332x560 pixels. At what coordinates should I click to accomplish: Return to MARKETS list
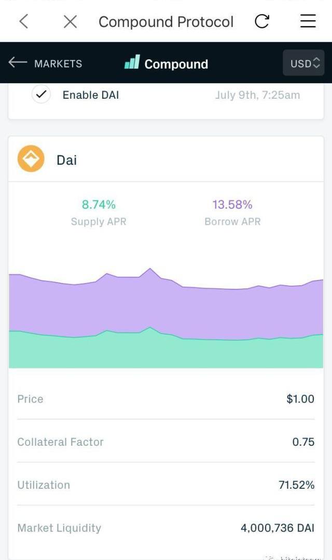58,63
